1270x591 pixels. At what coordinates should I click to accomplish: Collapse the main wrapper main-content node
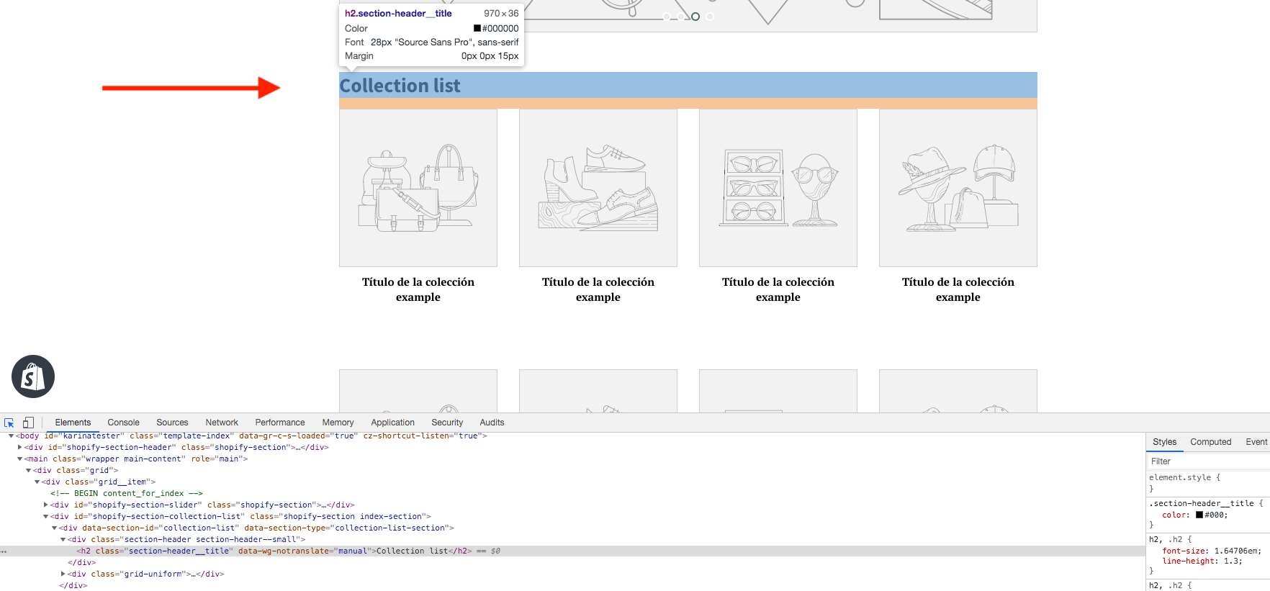coord(19,459)
